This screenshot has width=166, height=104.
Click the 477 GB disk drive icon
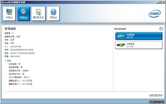pos(121,45)
